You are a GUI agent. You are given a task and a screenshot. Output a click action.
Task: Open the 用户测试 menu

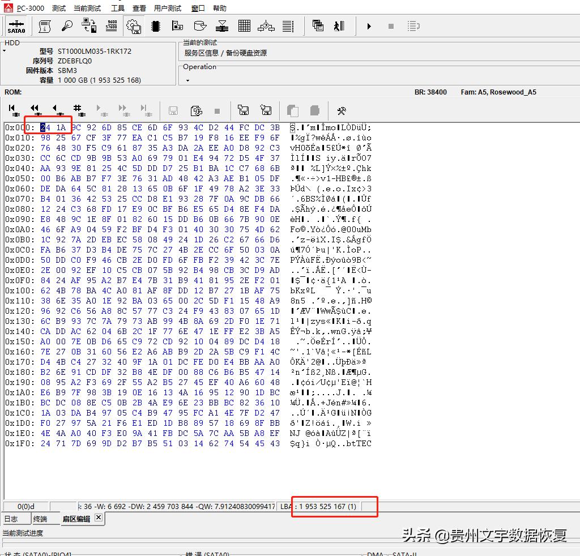168,8
